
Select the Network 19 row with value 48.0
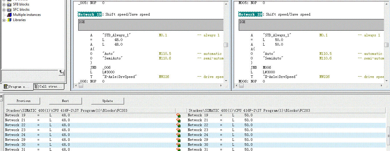[90, 115]
